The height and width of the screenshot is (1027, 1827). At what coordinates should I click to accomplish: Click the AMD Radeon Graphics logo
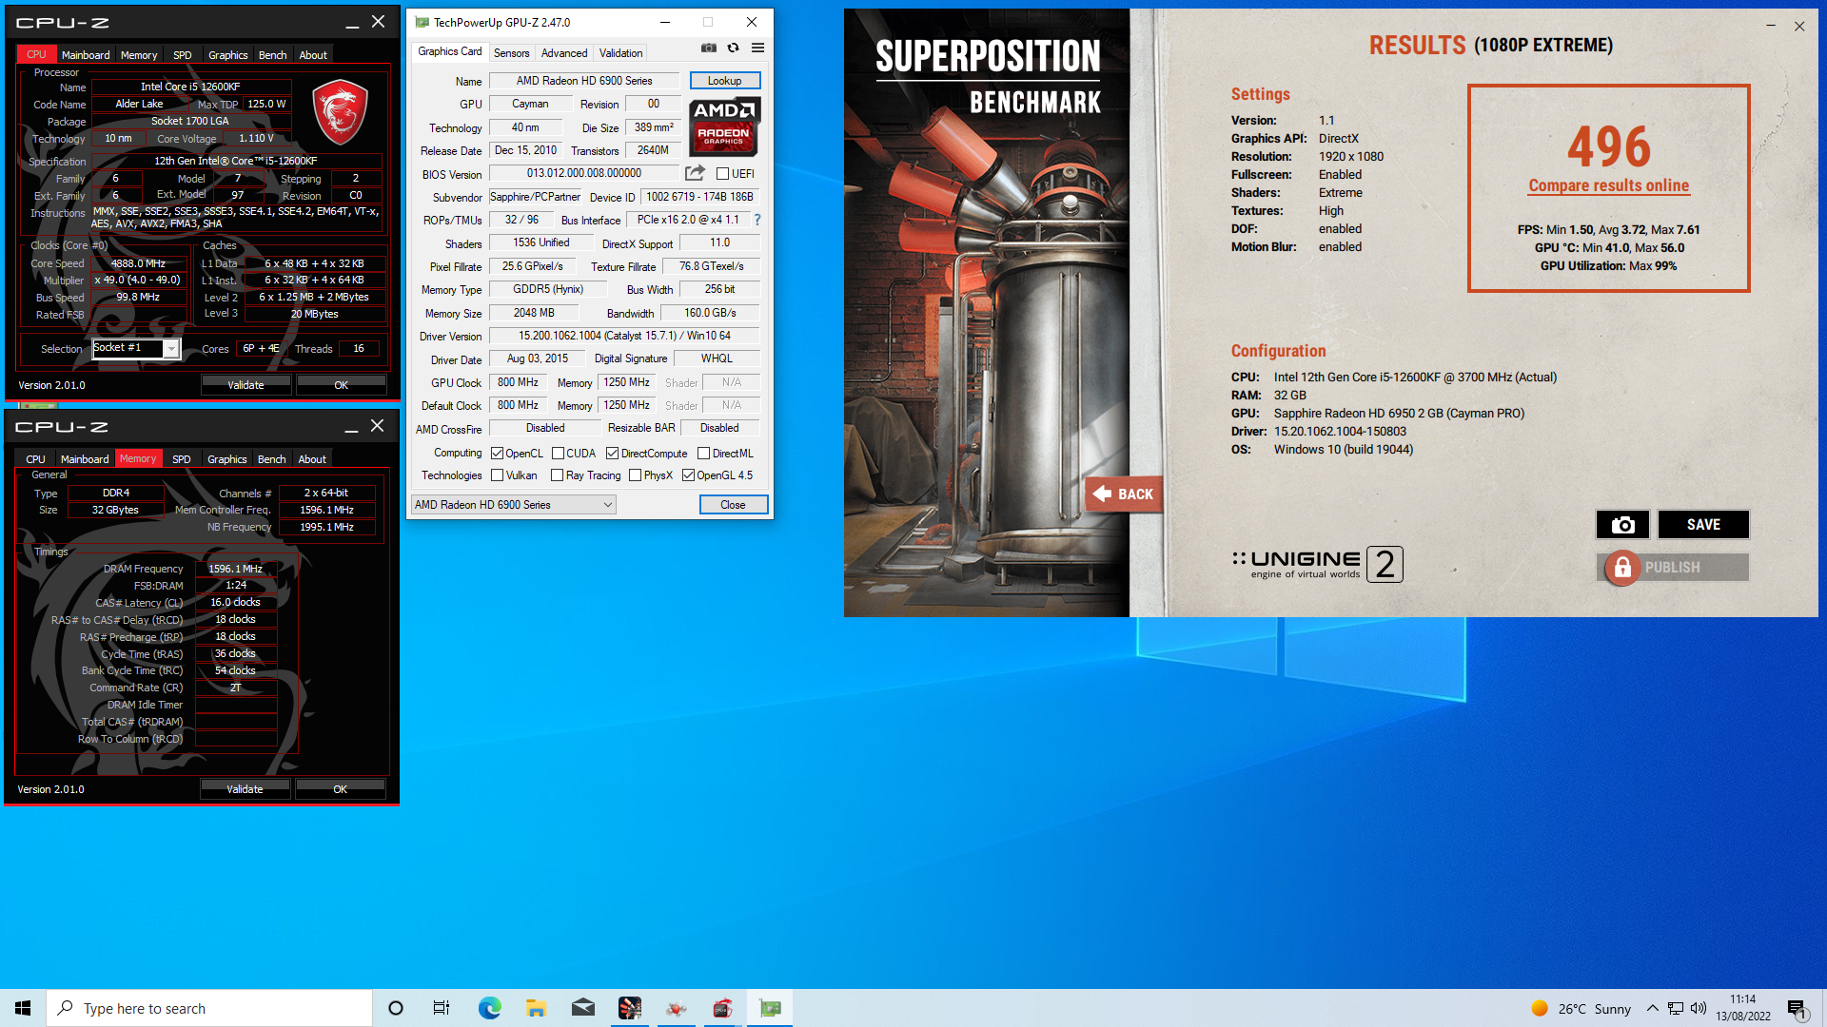[724, 126]
